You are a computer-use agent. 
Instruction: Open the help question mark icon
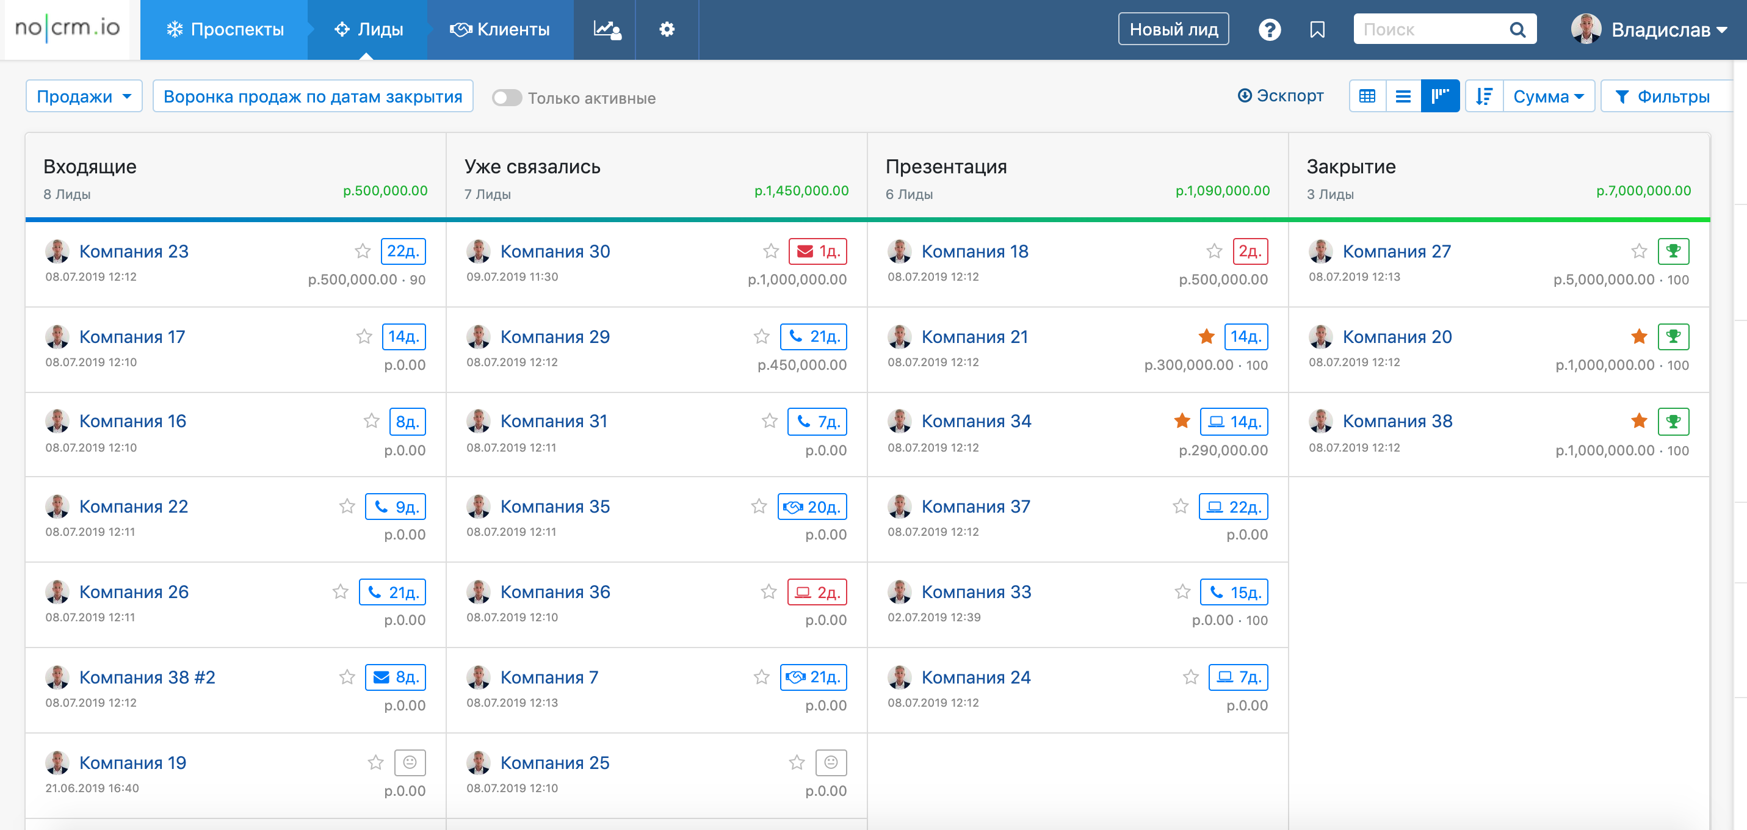pyautogui.click(x=1269, y=30)
